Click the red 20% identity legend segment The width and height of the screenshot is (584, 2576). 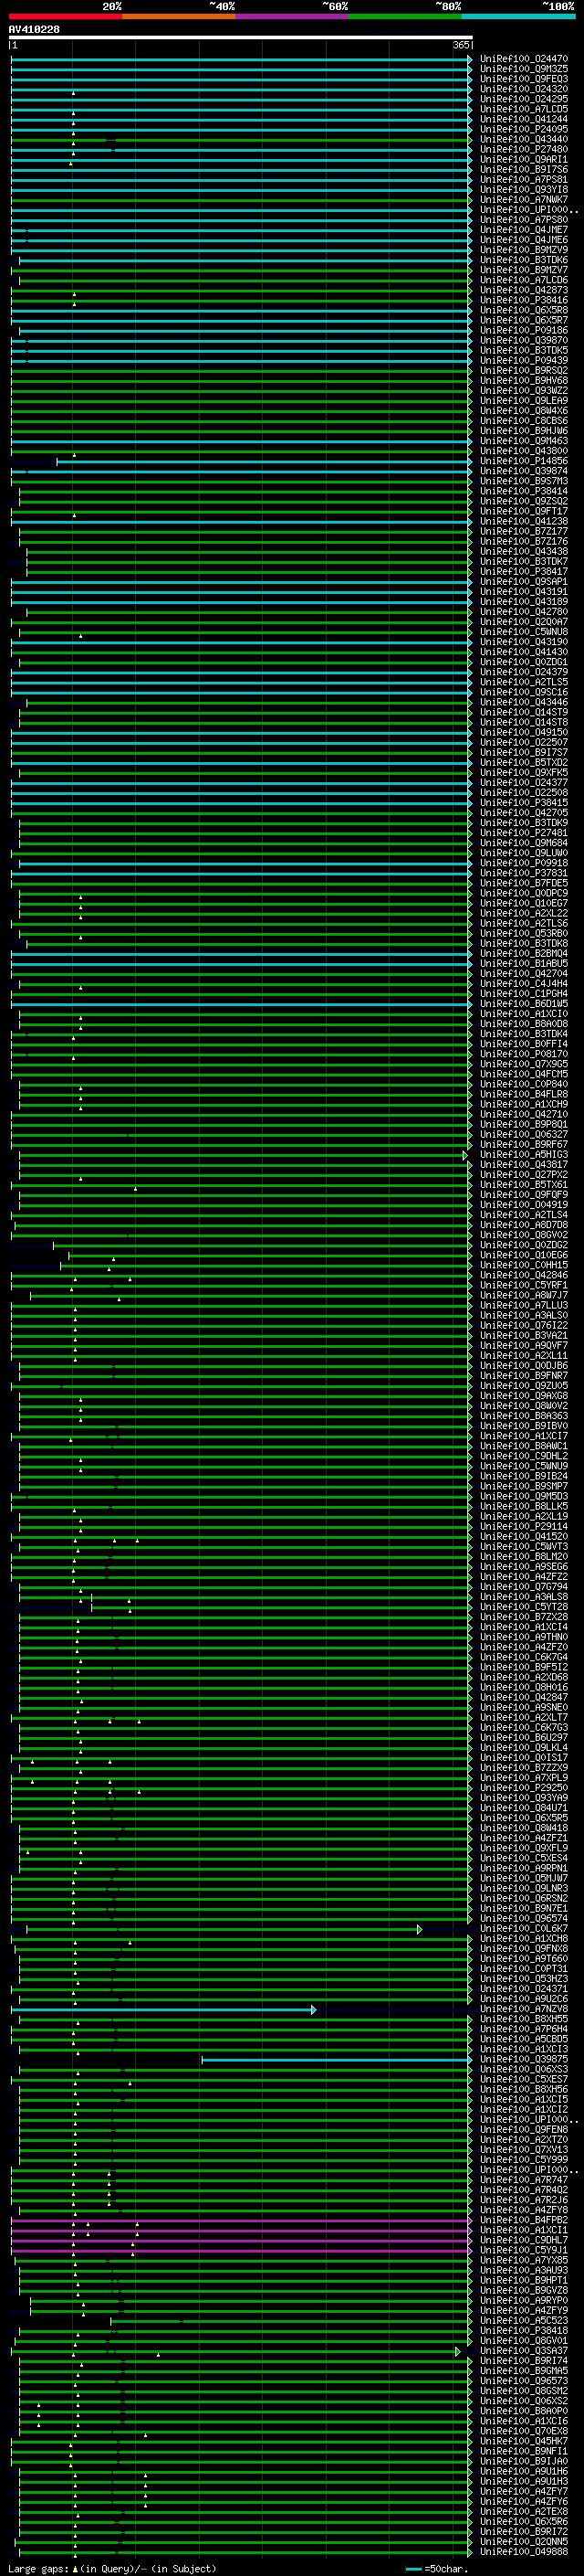click(66, 16)
